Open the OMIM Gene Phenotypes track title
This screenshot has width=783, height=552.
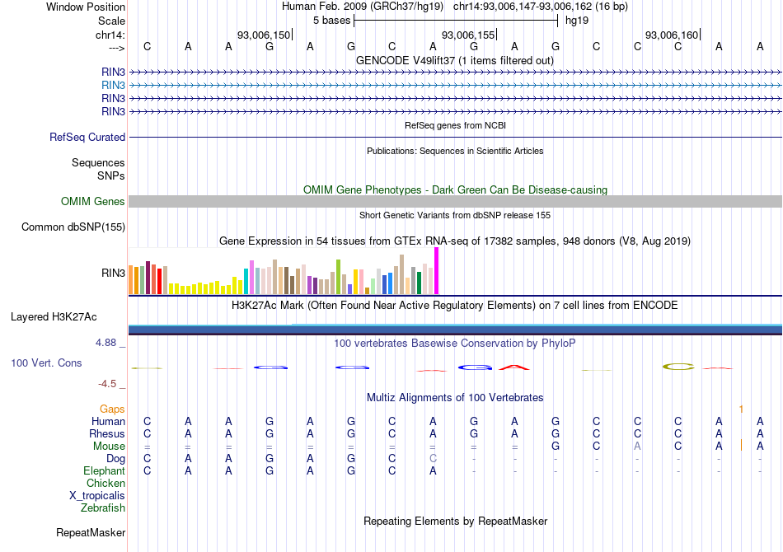click(x=455, y=189)
